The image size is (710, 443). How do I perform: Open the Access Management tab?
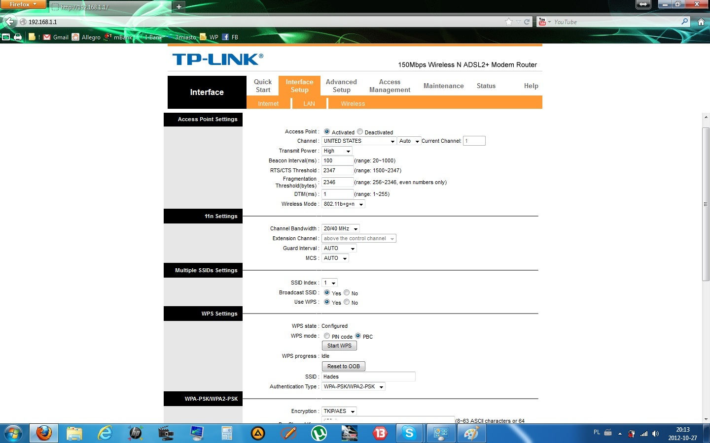point(390,86)
